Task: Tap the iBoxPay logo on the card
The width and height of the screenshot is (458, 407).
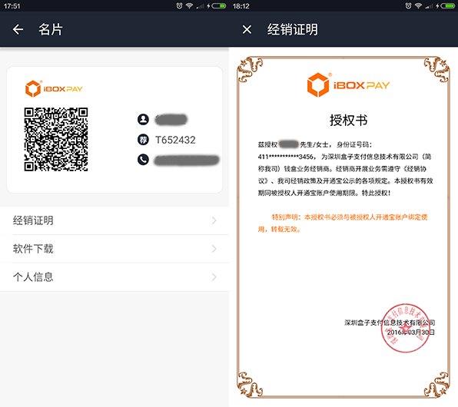Action: [54, 88]
